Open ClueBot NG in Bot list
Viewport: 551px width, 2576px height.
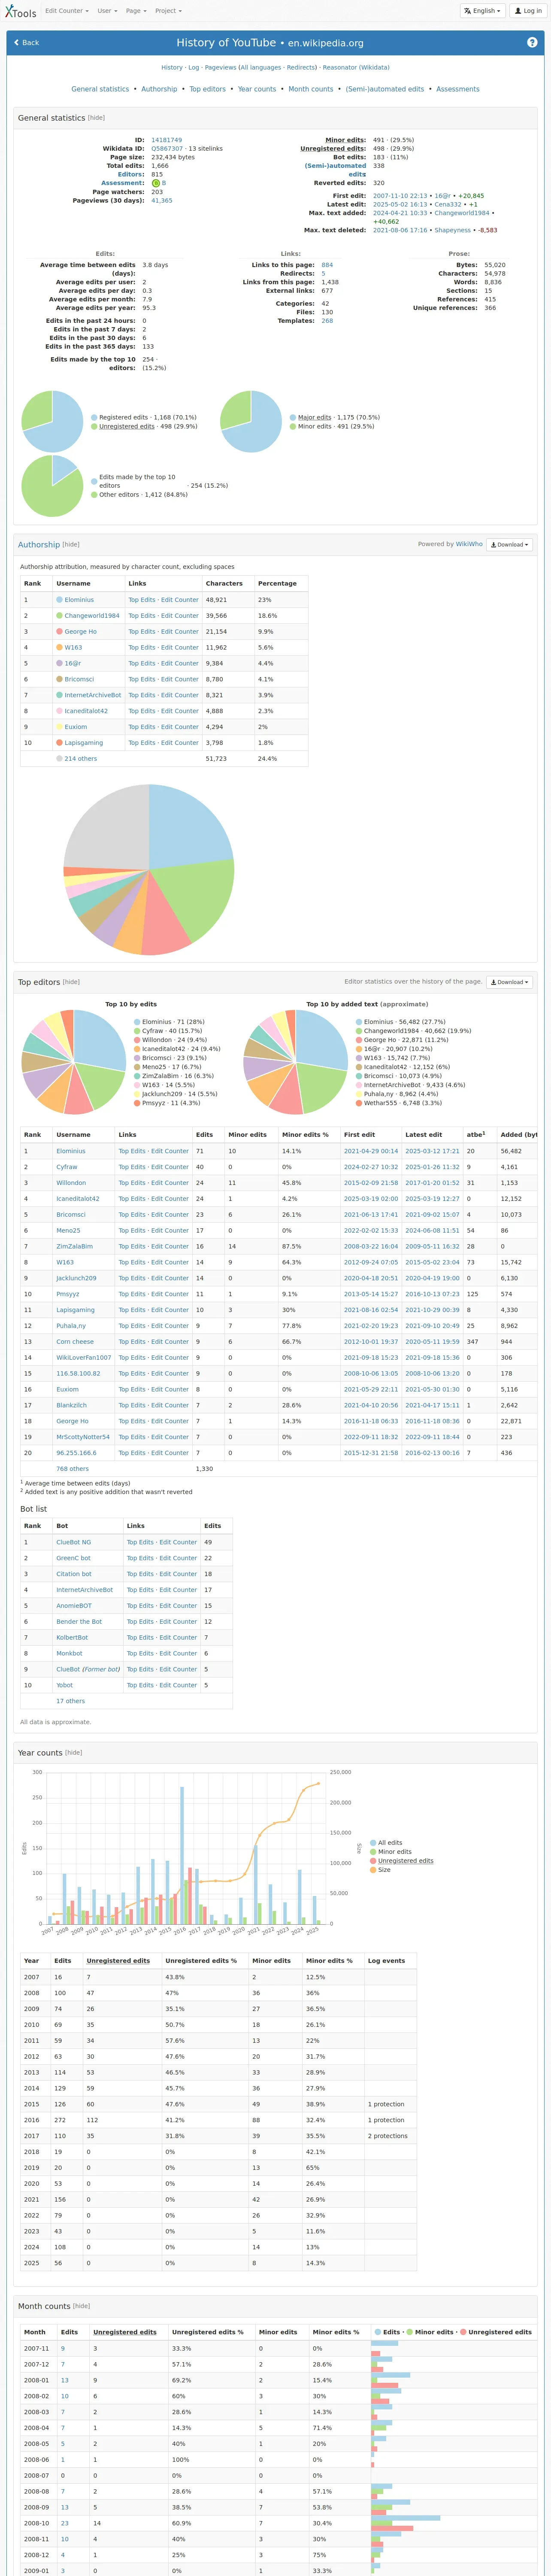coord(74,1542)
